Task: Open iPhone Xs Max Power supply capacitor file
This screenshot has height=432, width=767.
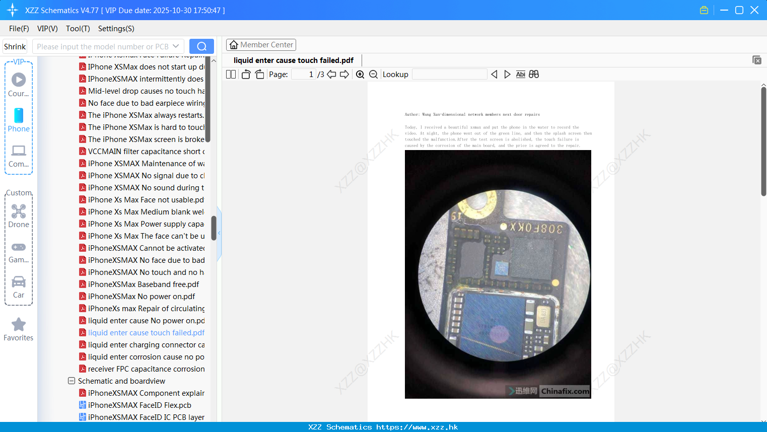Action: tap(142, 224)
